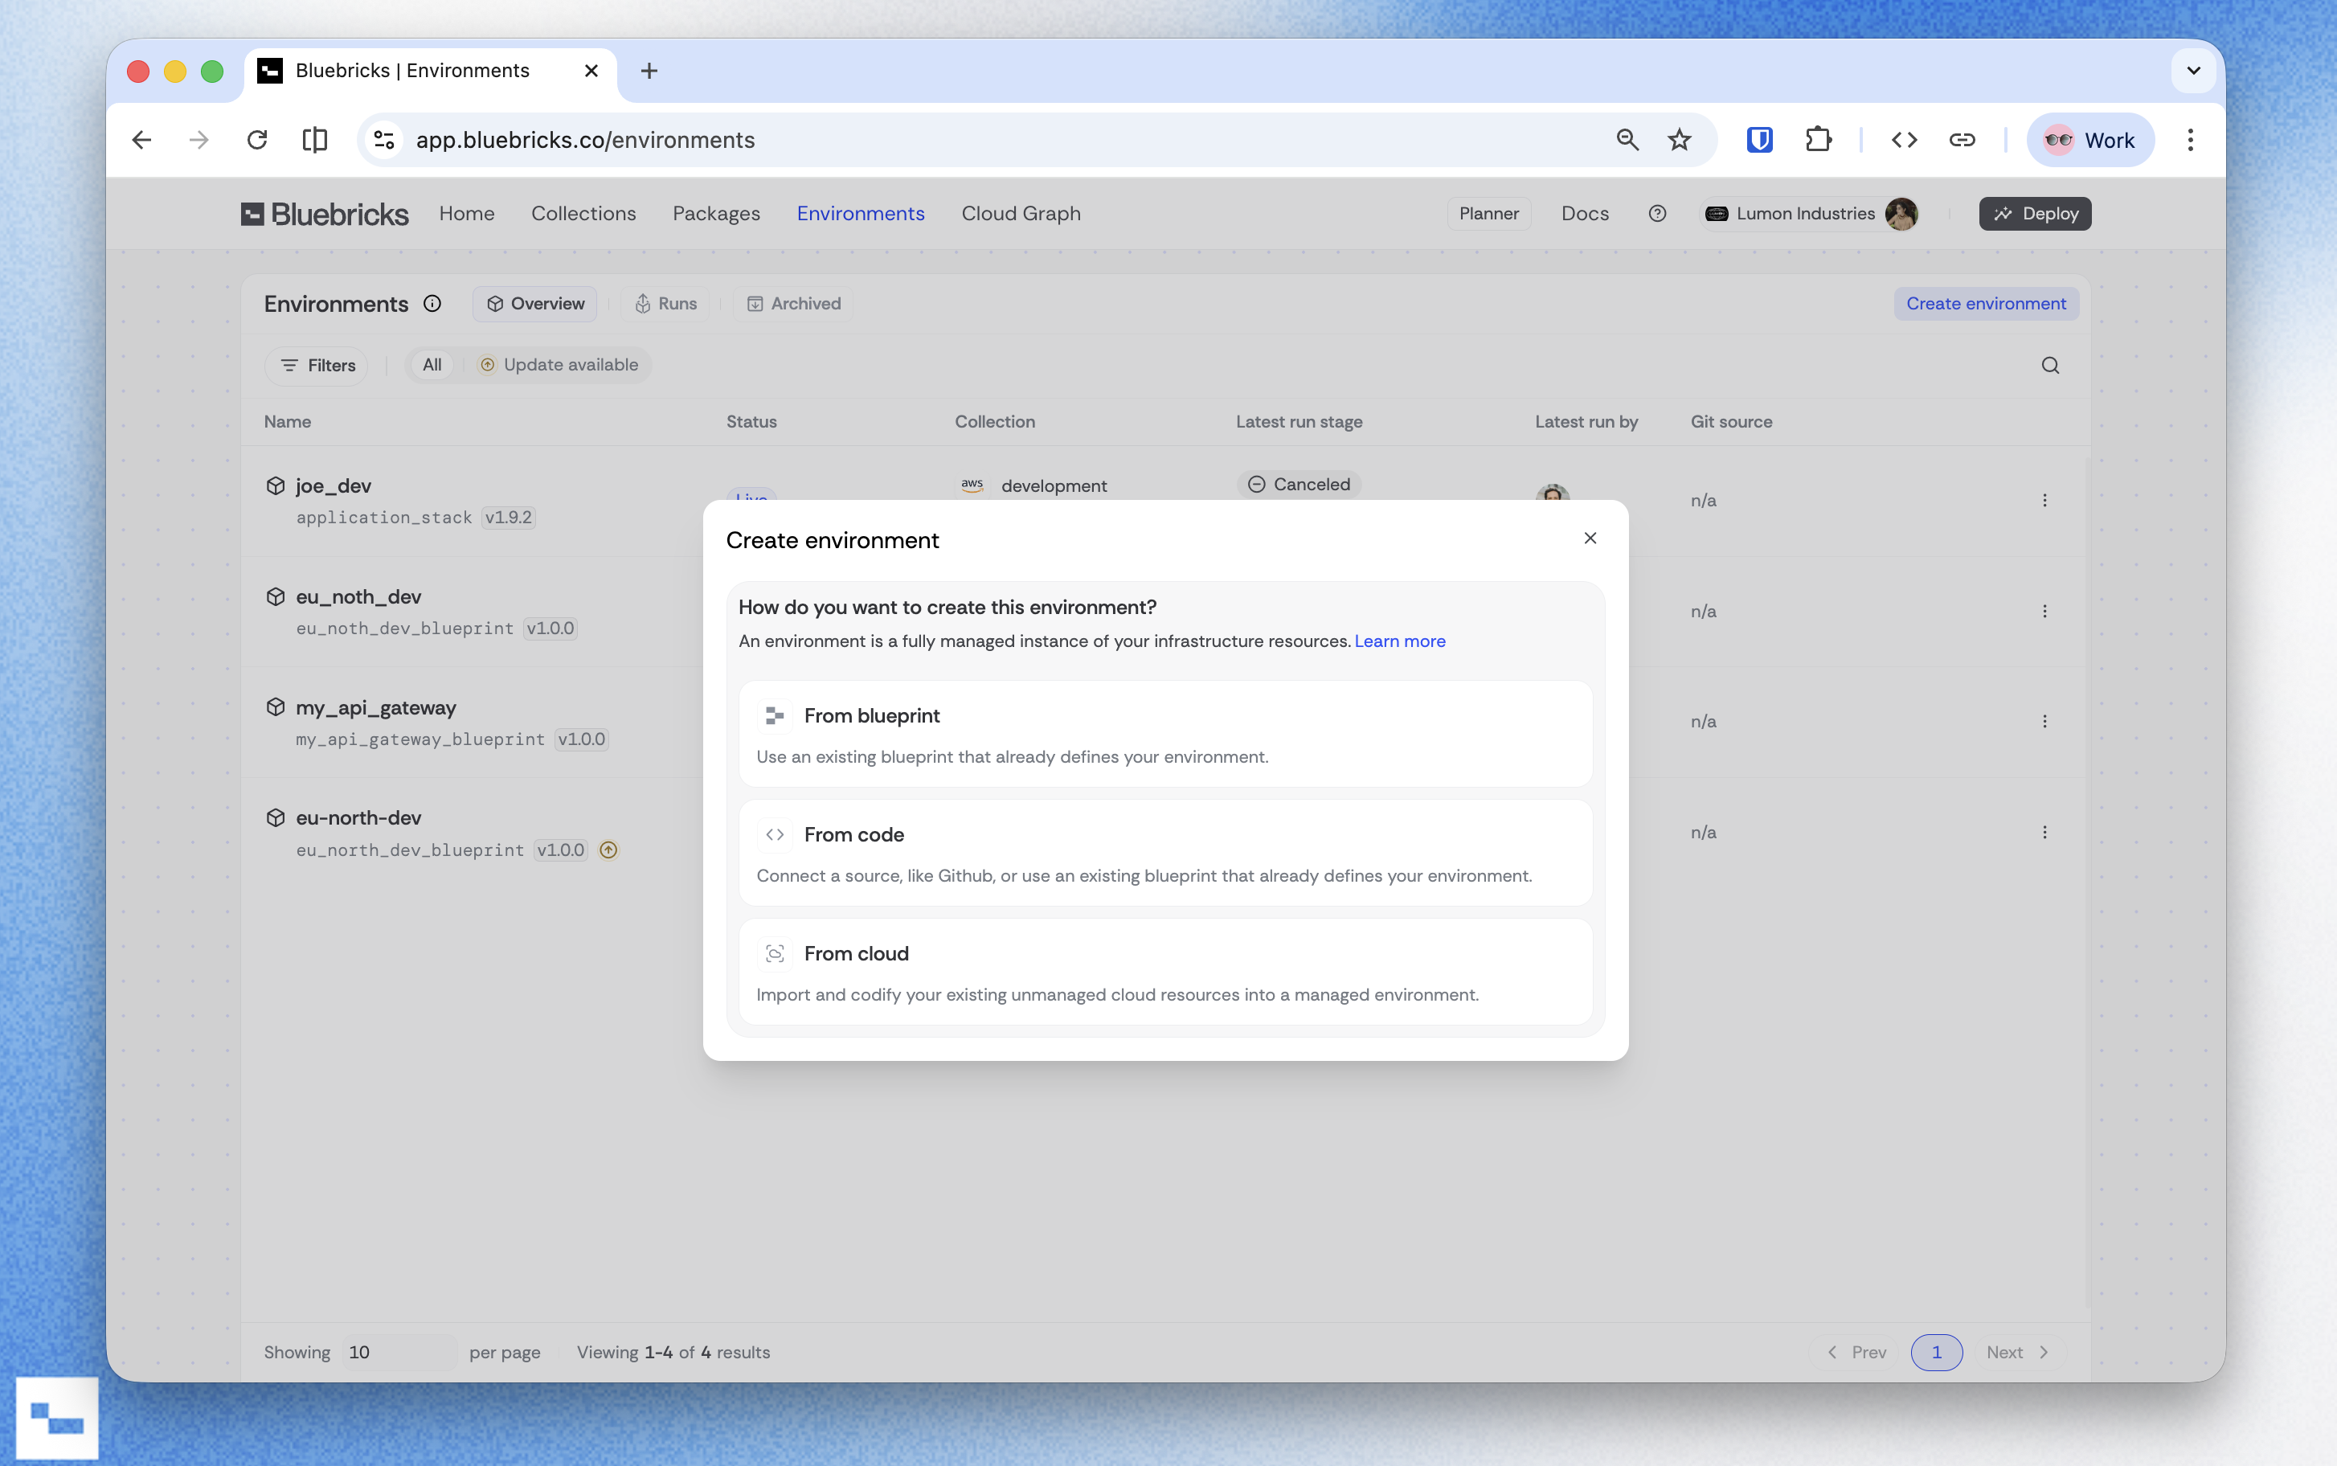Open the Packages nav item
2337x1466 pixels.
716,213
